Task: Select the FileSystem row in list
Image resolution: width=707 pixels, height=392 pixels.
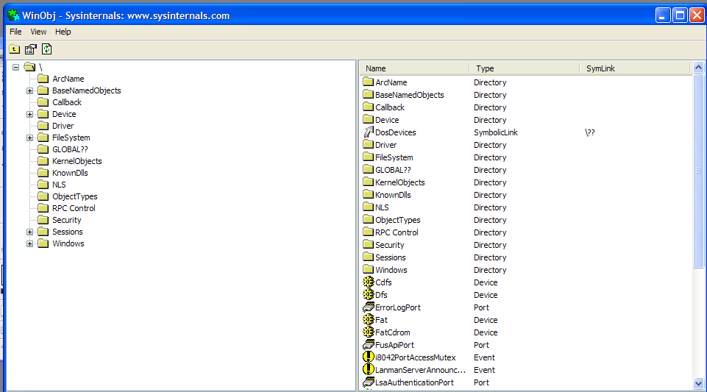Action: (526, 157)
